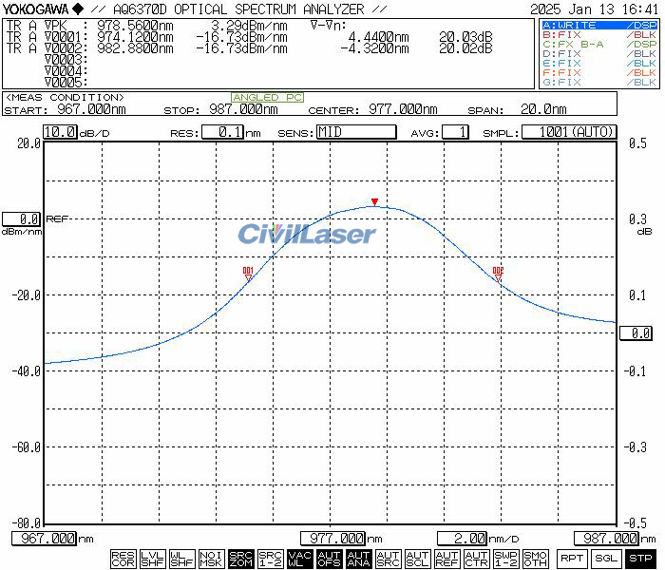Toggle the RES COR status indicator
This screenshot has width=665, height=570.
point(123,559)
